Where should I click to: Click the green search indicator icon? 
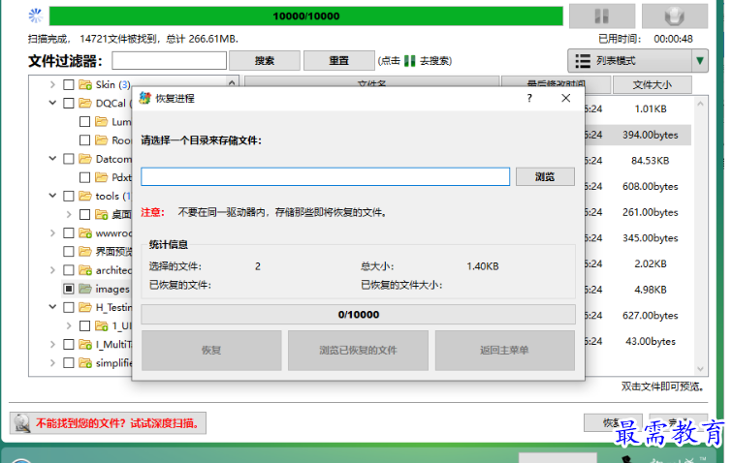[409, 61]
